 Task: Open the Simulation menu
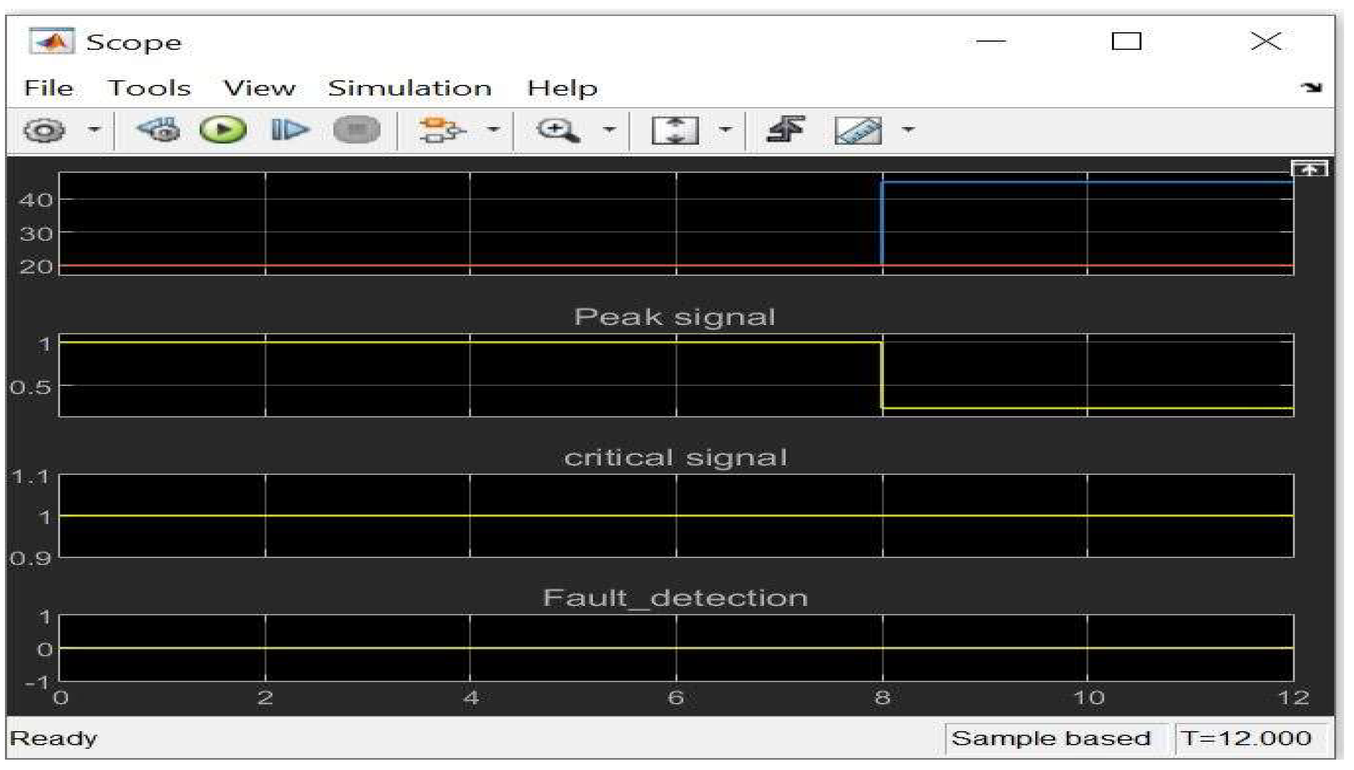tap(409, 88)
